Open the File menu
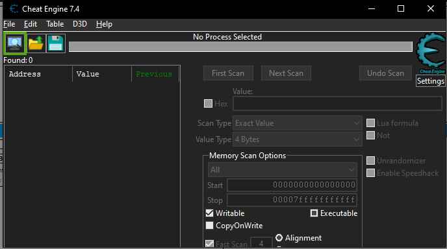 [9, 24]
